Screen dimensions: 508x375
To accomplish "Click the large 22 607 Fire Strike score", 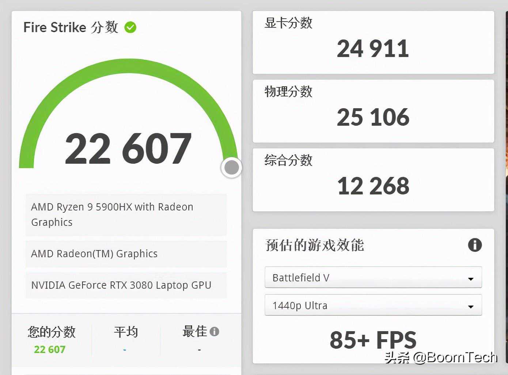I will (128, 148).
